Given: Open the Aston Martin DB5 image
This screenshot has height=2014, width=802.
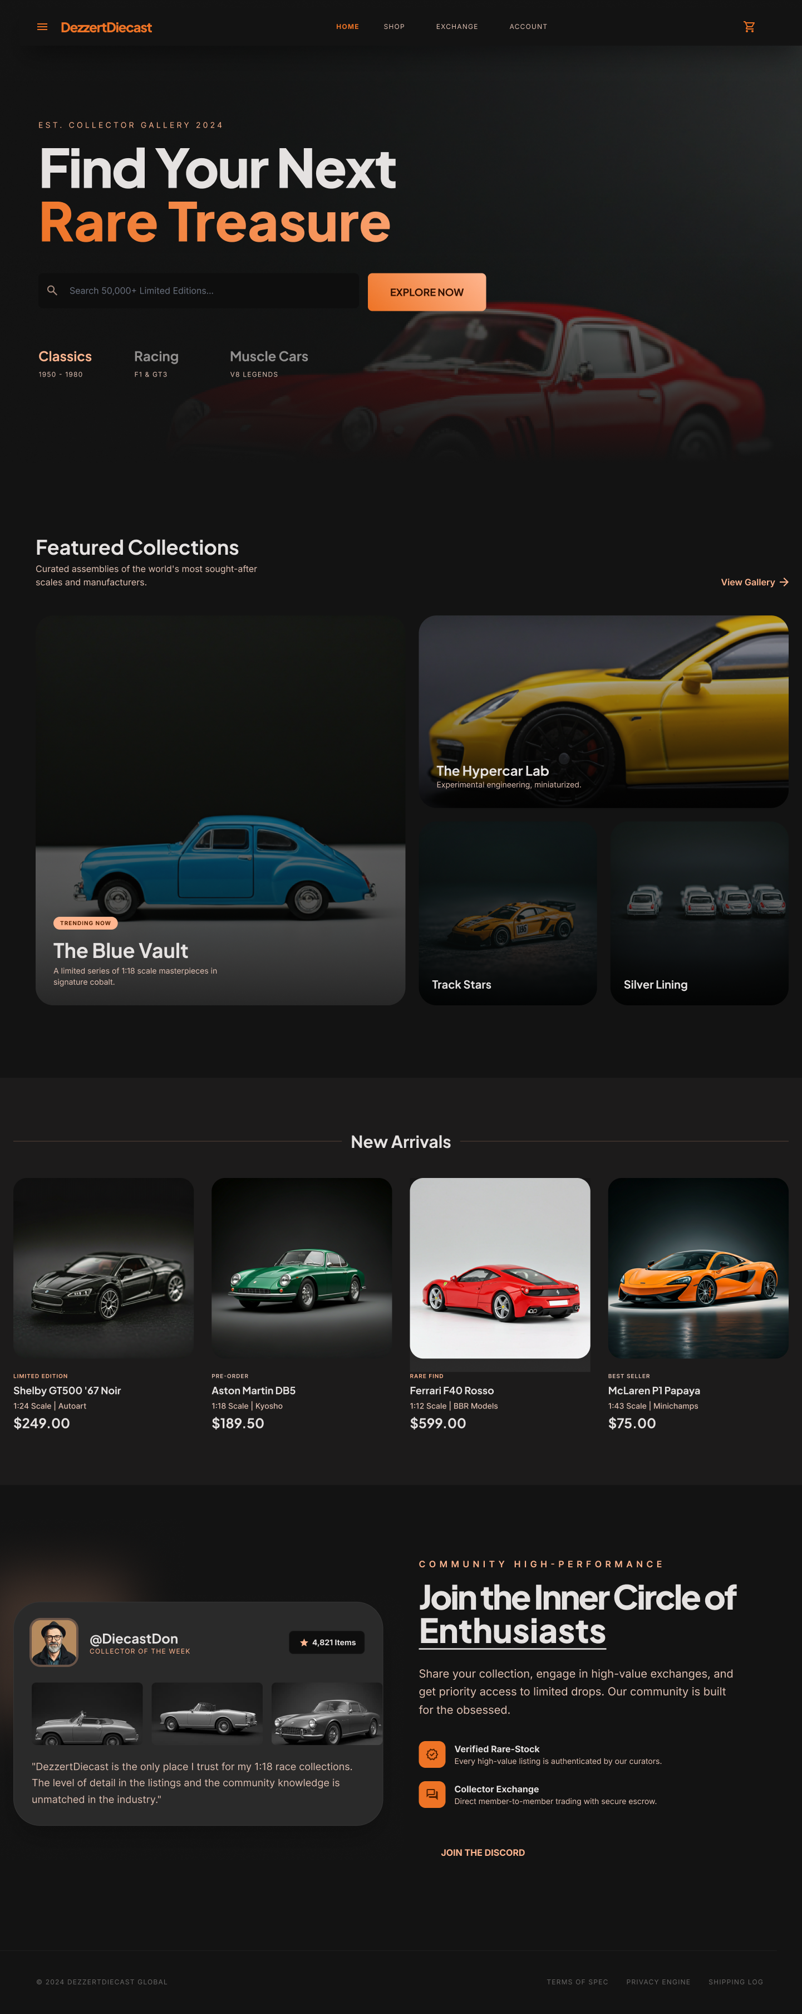Looking at the screenshot, I should [x=302, y=1267].
